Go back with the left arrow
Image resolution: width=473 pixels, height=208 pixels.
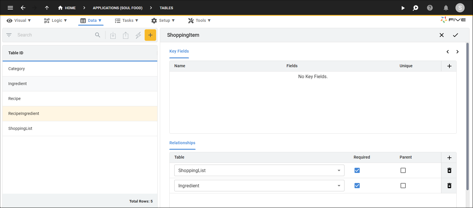[23, 8]
